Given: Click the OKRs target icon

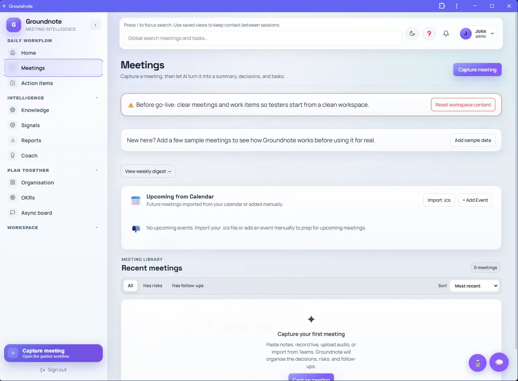Looking at the screenshot, I should pos(13,197).
